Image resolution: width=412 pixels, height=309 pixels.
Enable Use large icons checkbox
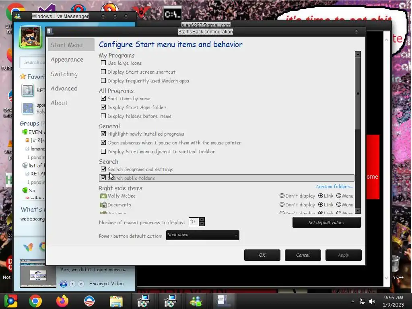coord(103,63)
